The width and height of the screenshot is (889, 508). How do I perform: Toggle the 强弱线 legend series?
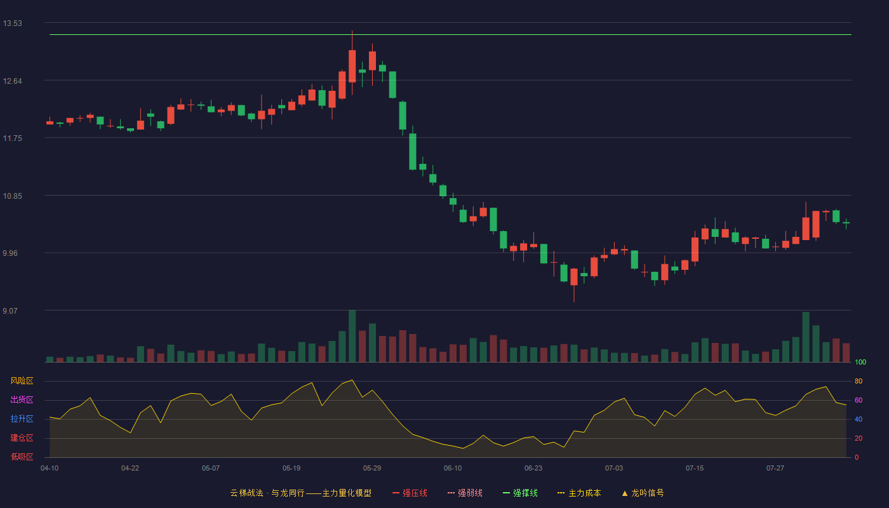click(x=465, y=493)
